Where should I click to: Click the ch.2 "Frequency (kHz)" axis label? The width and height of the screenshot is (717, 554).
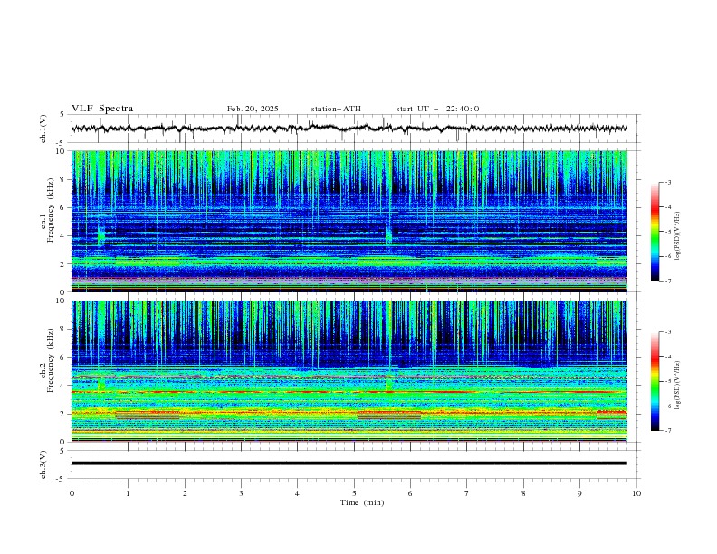(x=50, y=360)
